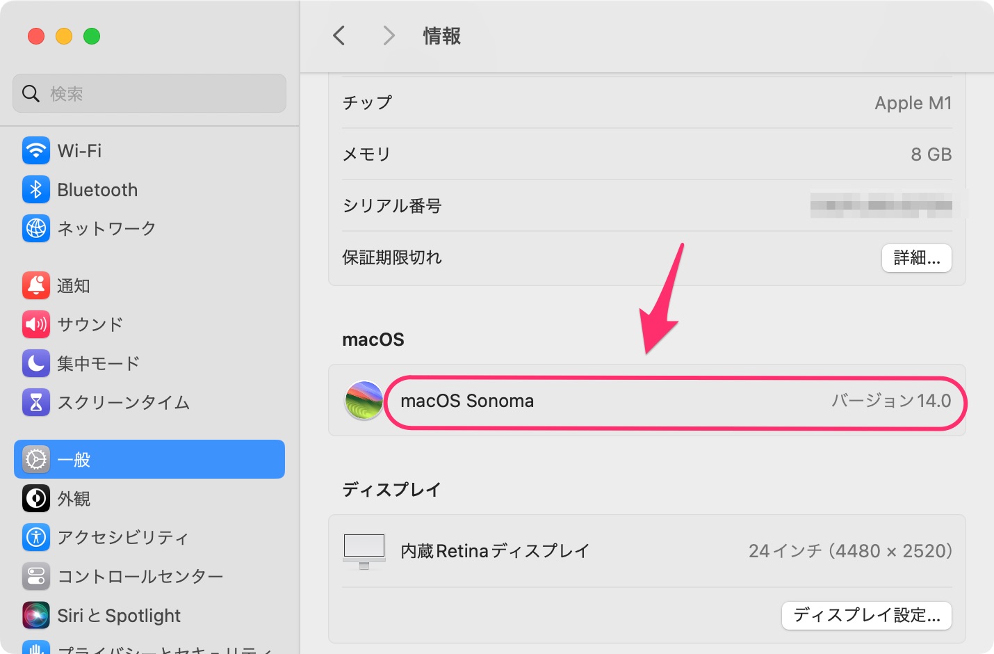Open ネットワーク network settings
The image size is (994, 654).
click(x=149, y=228)
